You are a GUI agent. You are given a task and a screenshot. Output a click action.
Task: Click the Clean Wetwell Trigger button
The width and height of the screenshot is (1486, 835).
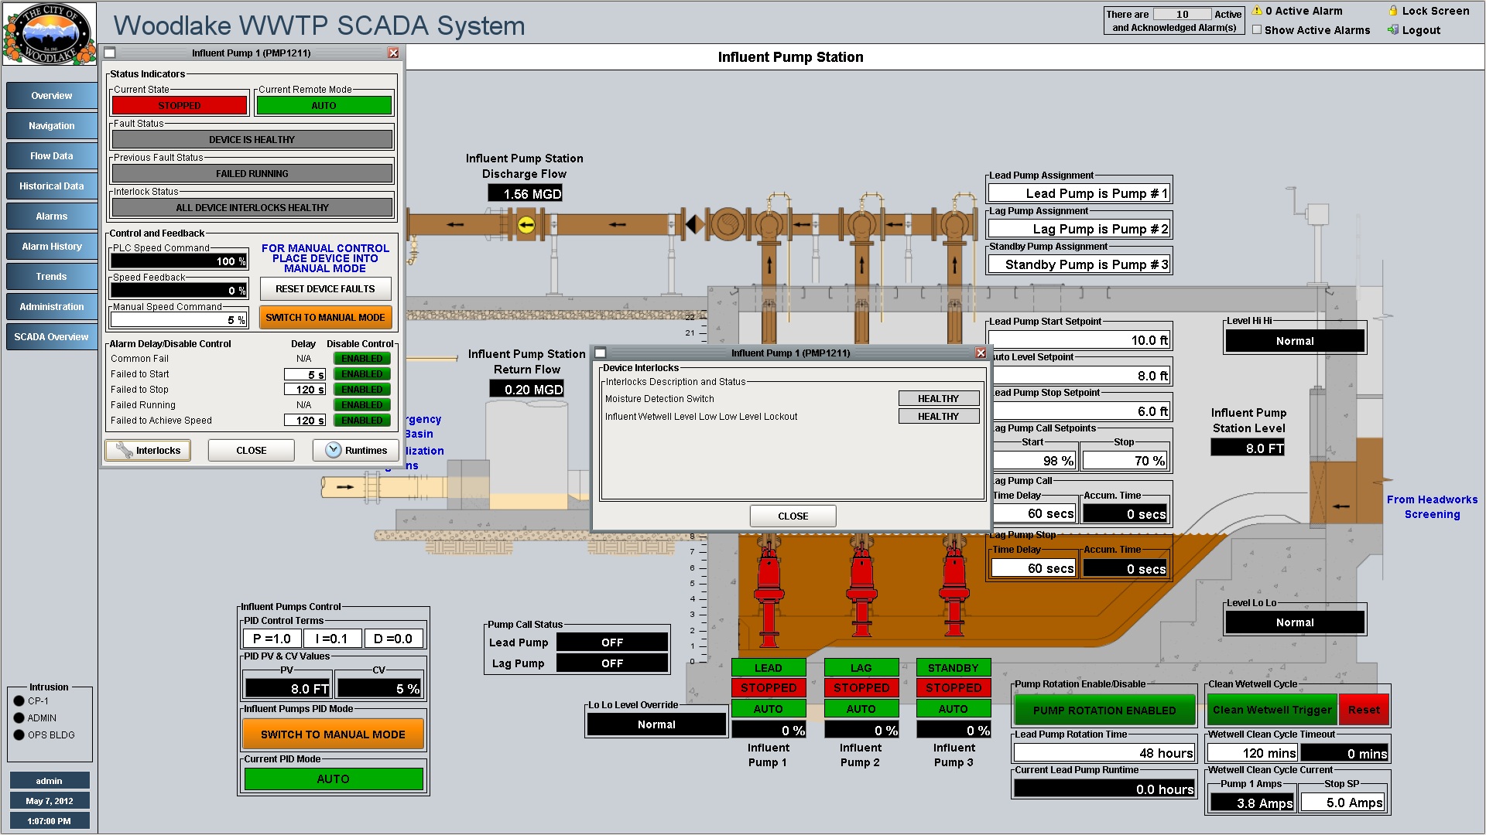coord(1272,710)
